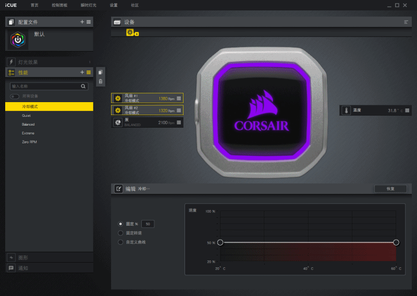Click the curve point at 20 °C

coord(220,242)
